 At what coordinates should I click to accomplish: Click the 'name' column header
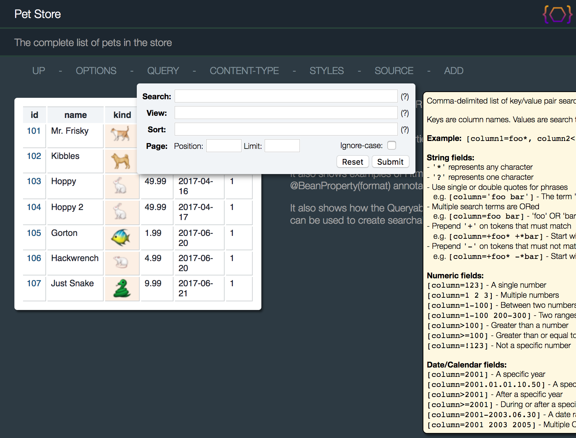pyautogui.click(x=76, y=115)
